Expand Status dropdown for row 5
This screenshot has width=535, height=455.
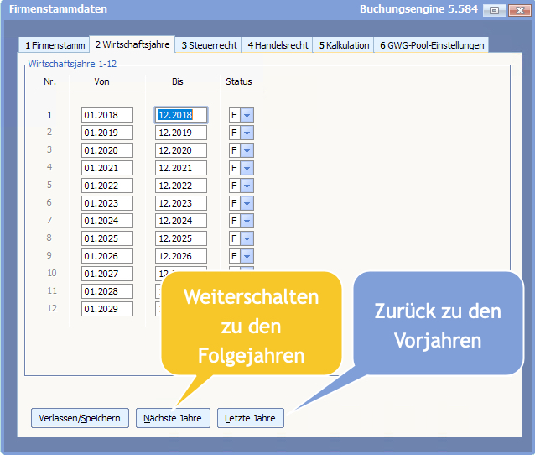(x=247, y=186)
